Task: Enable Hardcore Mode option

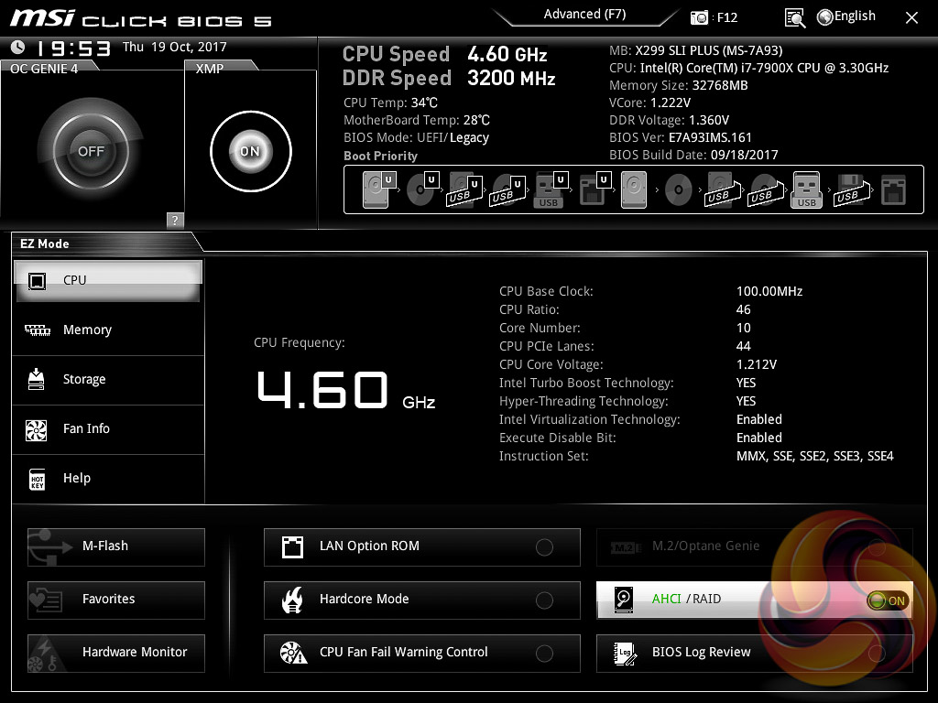Action: click(544, 600)
